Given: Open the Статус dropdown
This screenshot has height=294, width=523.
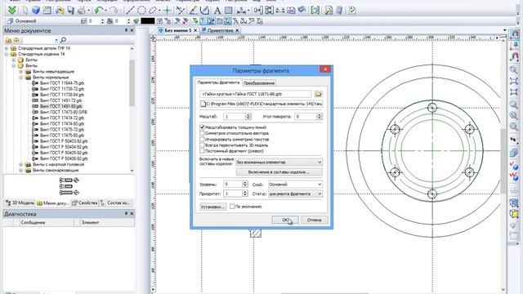Looking at the screenshot, I should 295,194.
